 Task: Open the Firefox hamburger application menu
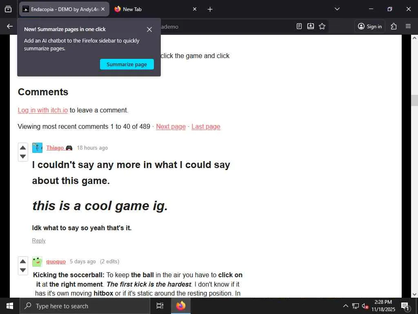coord(408,26)
